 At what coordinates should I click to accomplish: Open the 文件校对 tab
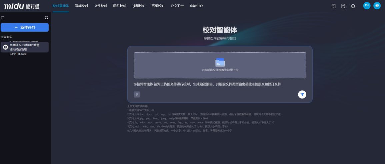pos(101,6)
